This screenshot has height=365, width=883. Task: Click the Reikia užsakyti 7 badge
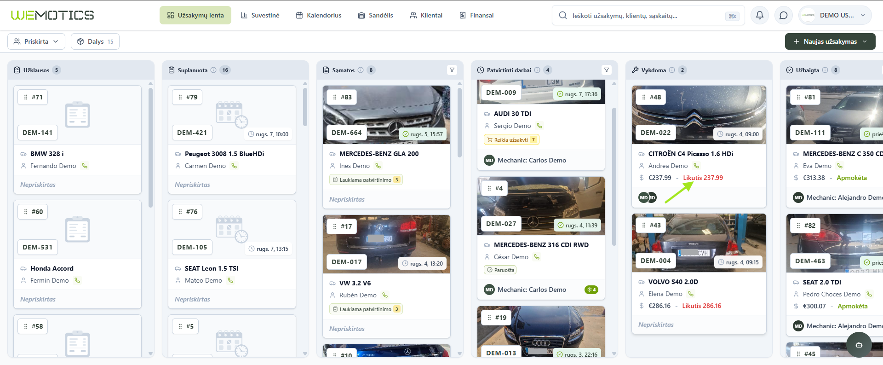[511, 139]
